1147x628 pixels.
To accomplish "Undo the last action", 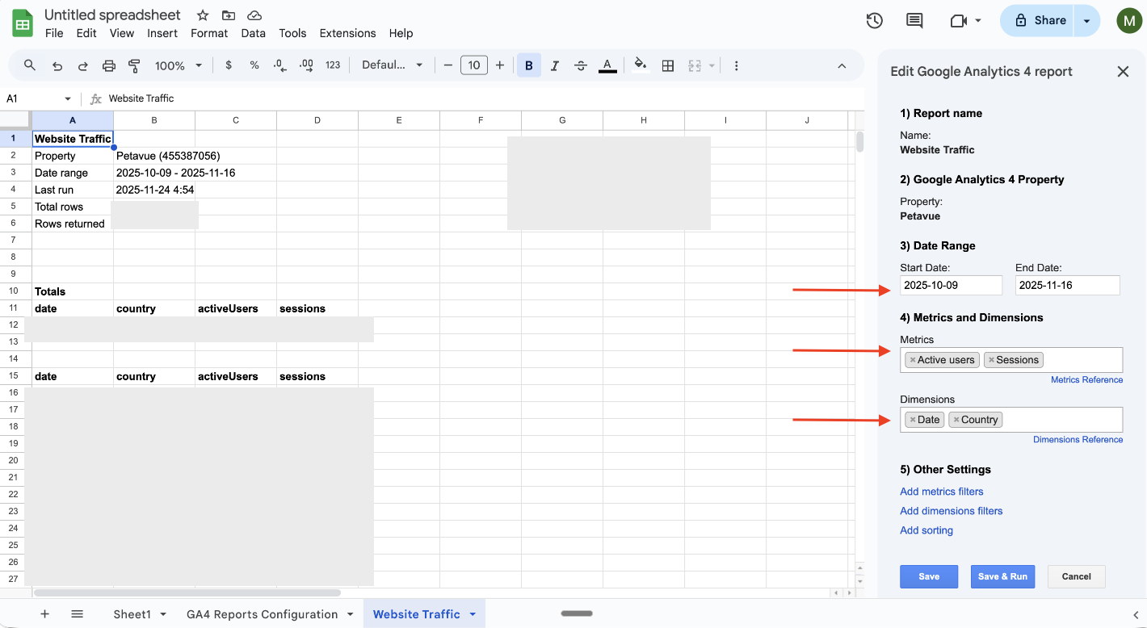I will [57, 65].
